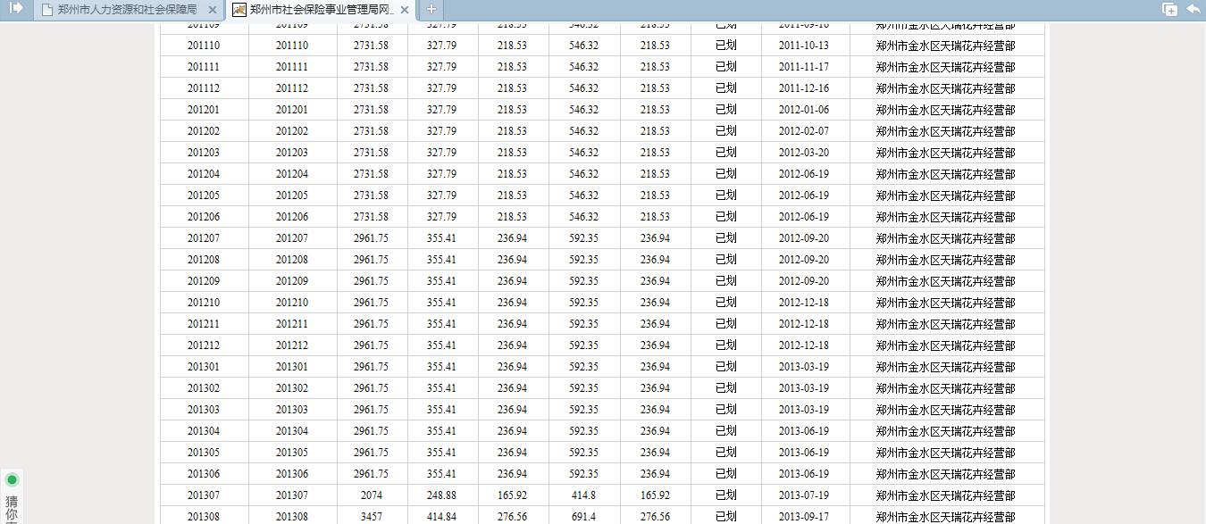The height and width of the screenshot is (524, 1206).
Task: Open the 猜你 floating side panel
Action: click(x=12, y=507)
